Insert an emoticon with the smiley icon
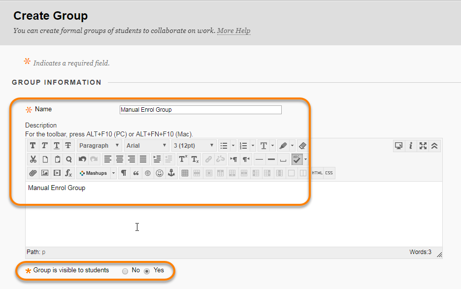 [x=160, y=173]
